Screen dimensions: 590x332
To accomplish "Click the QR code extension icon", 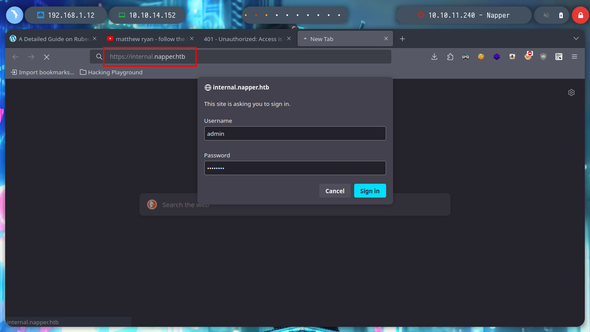I will [x=559, y=57].
